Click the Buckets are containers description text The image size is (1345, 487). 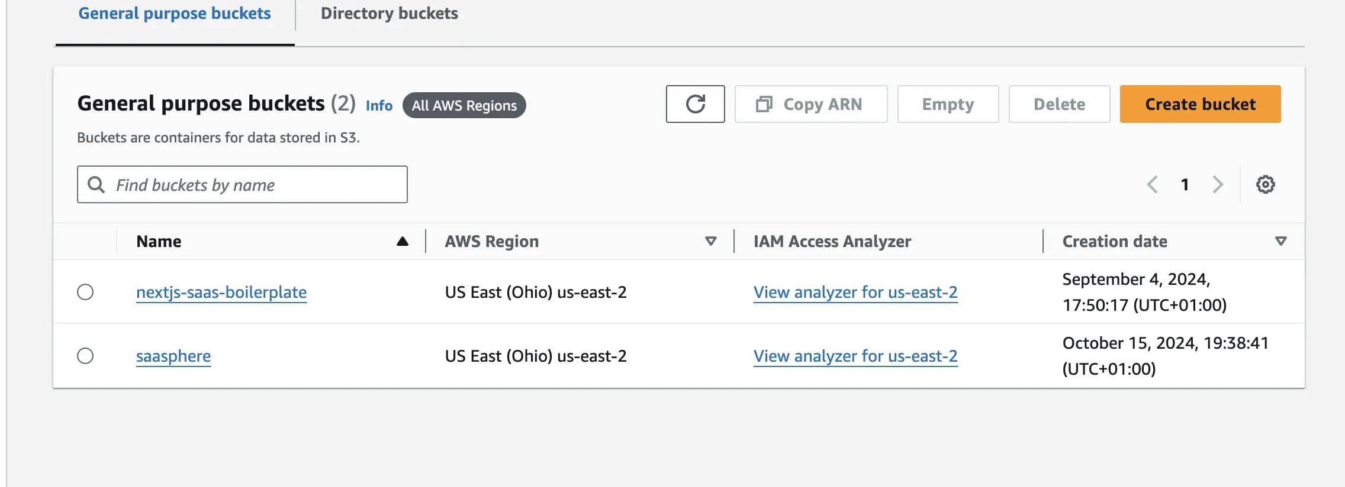[x=218, y=138]
